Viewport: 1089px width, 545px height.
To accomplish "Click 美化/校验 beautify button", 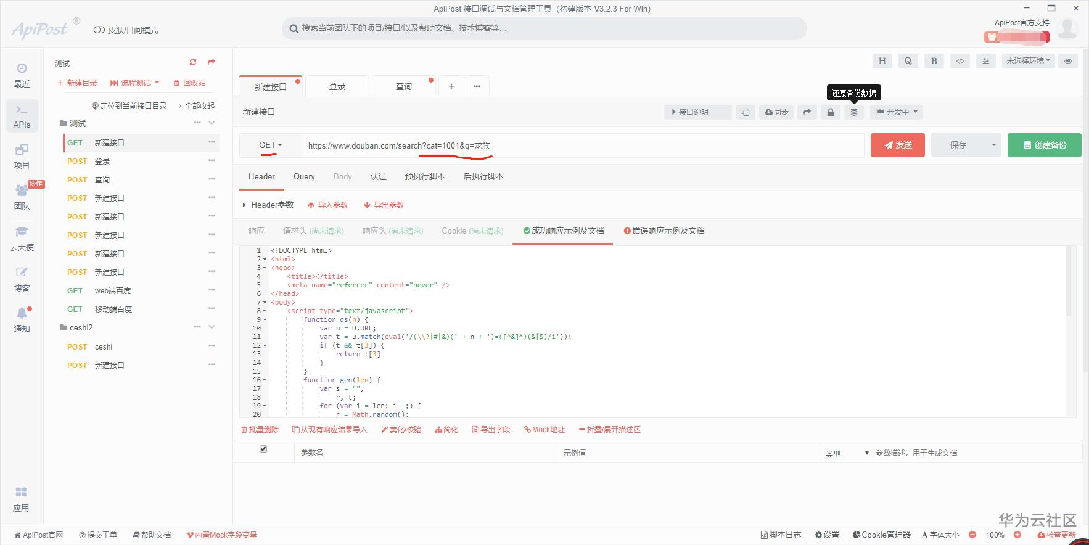I will point(401,430).
